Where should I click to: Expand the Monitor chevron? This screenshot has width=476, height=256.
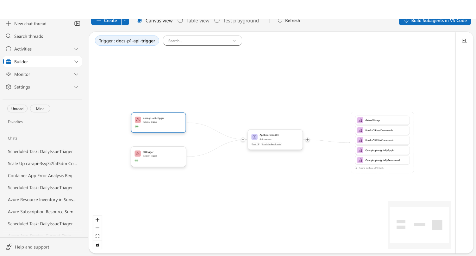click(x=76, y=74)
